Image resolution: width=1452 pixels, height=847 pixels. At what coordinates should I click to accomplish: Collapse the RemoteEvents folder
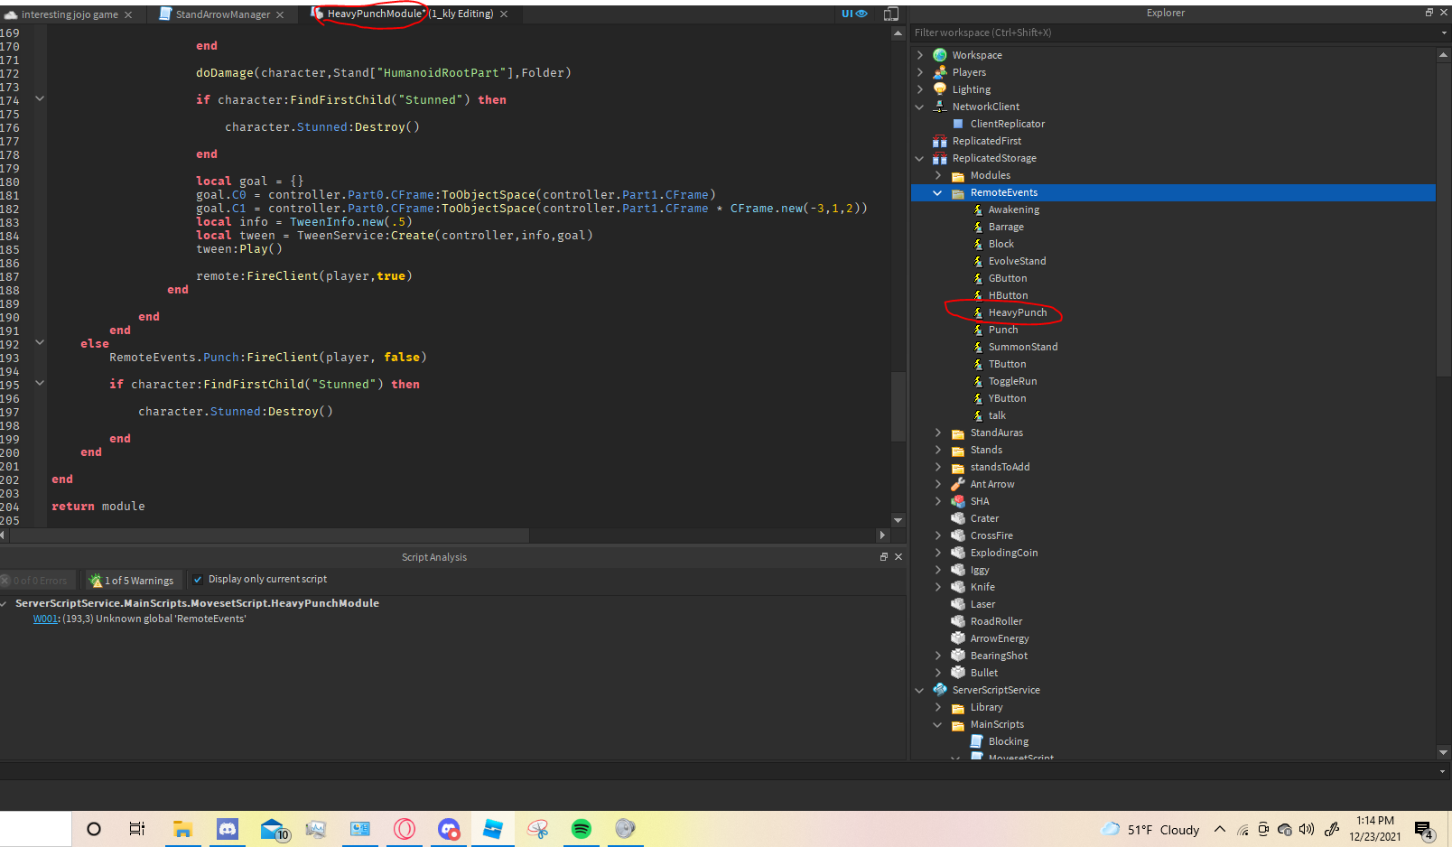937,192
